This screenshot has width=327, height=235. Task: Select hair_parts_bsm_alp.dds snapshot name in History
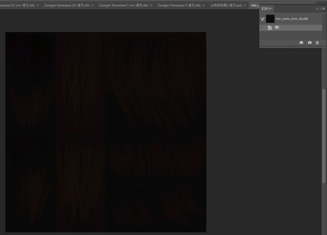292,19
